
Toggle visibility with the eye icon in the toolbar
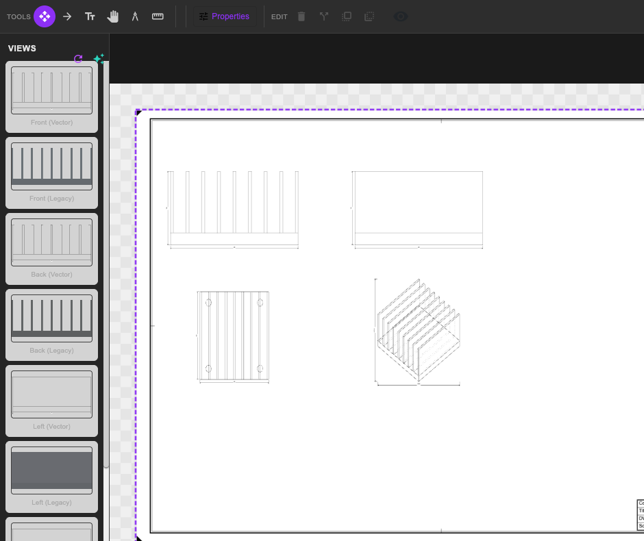click(400, 16)
